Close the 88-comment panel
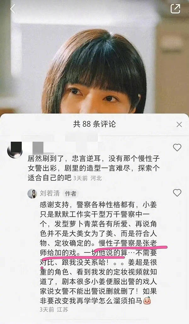 (179, 124)
